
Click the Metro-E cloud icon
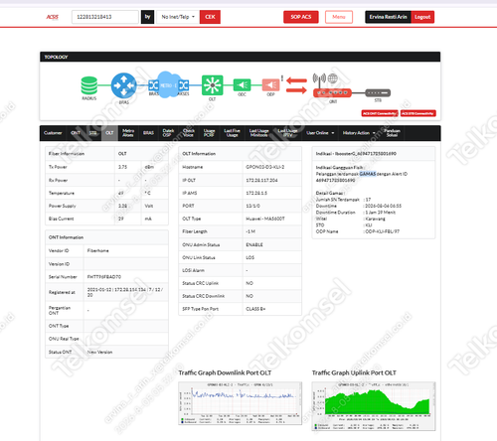(x=169, y=84)
